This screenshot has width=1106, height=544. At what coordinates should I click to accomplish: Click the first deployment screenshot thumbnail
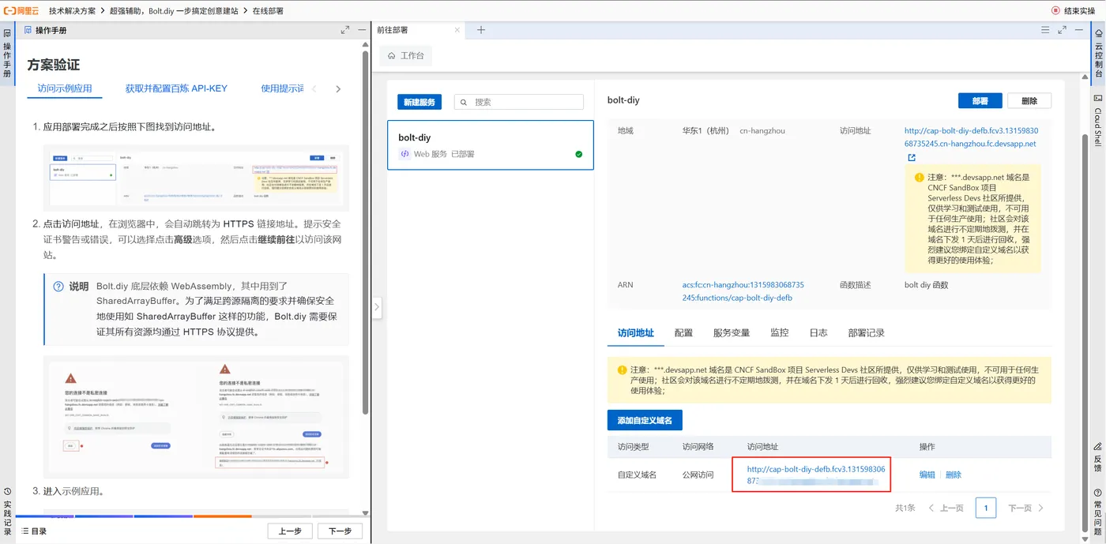196,178
